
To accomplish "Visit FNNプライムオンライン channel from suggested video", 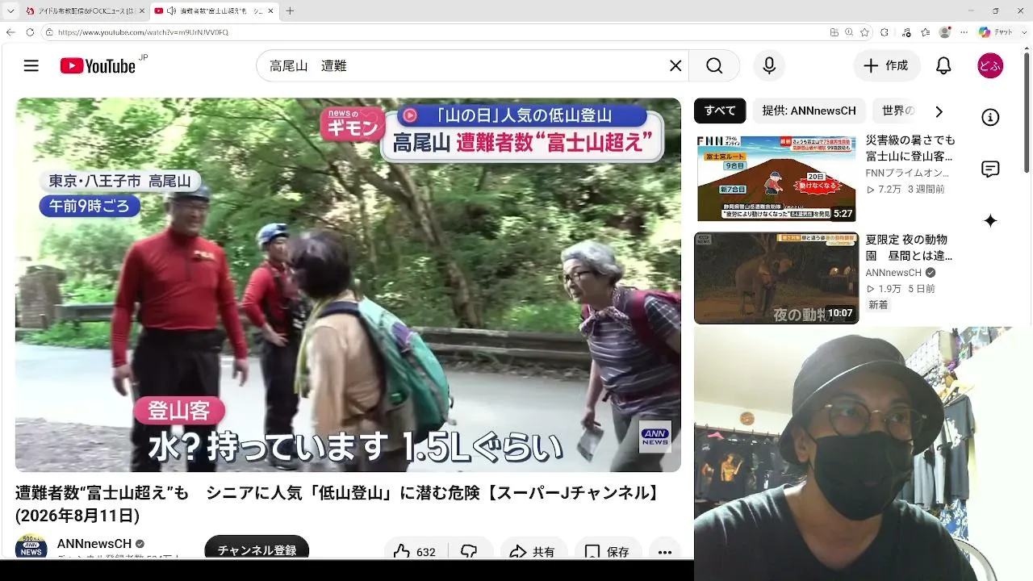I will pos(907,173).
